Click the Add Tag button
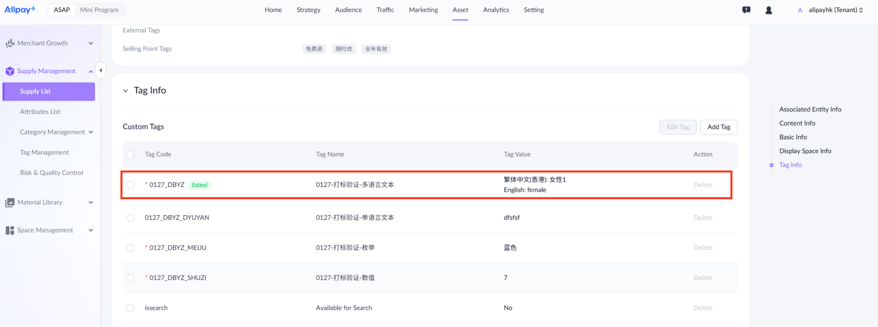Screen dimensions: 878x327 pos(719,127)
